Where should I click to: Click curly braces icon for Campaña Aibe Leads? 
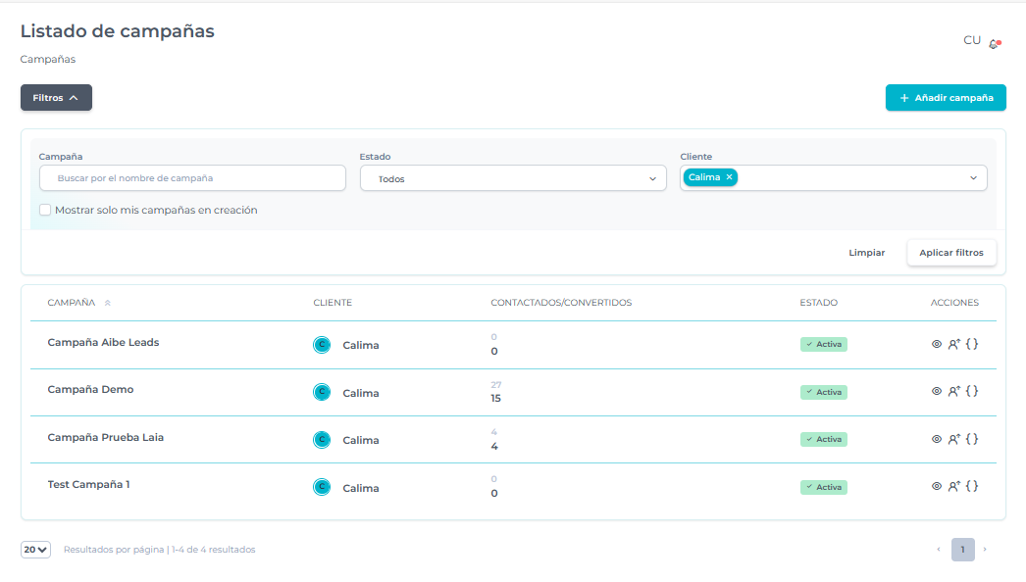click(972, 344)
